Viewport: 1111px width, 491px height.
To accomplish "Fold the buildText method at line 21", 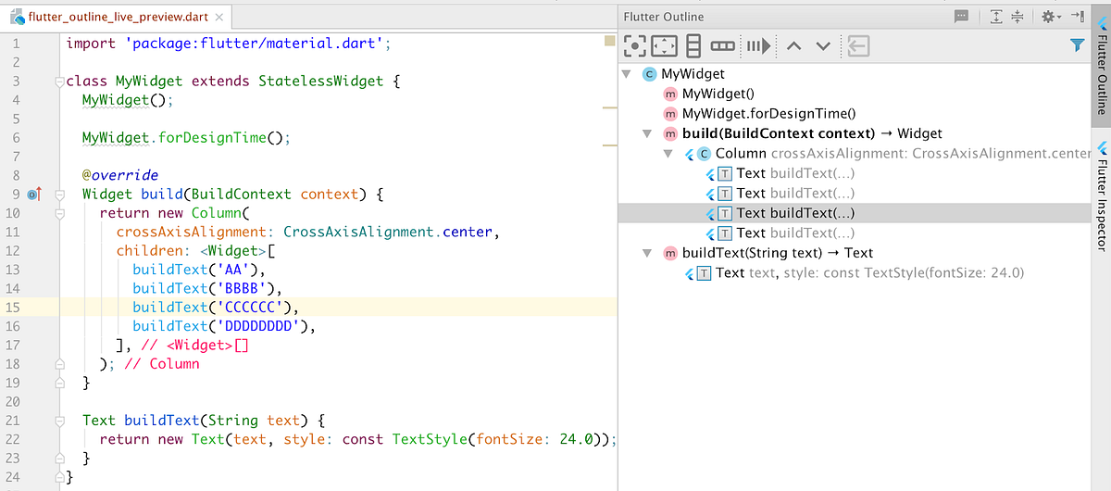I will tap(59, 421).
